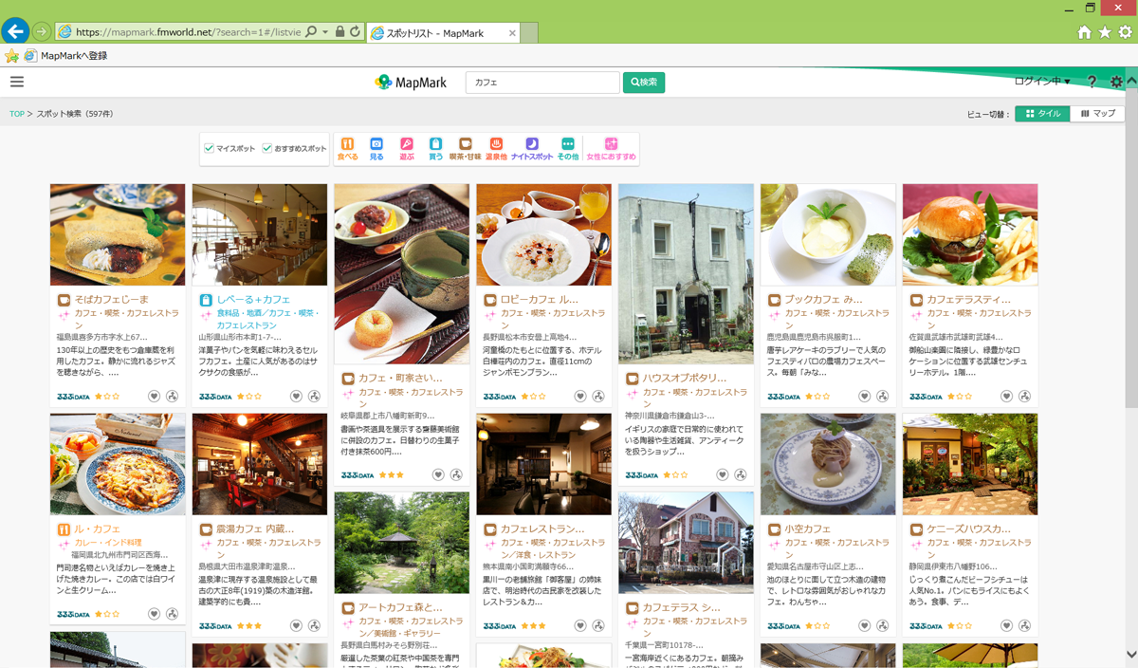
Task: Select the ナイトスポット night spot icon
Action: coord(532,149)
